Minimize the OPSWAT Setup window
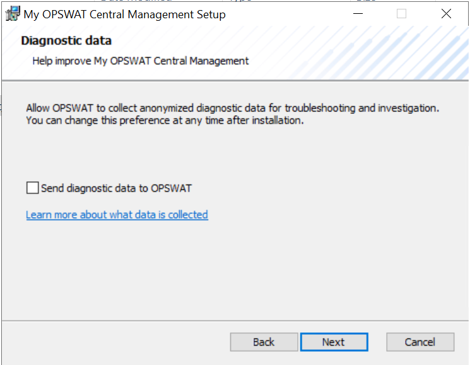Screen dimensions: 470x365 coord(358,14)
